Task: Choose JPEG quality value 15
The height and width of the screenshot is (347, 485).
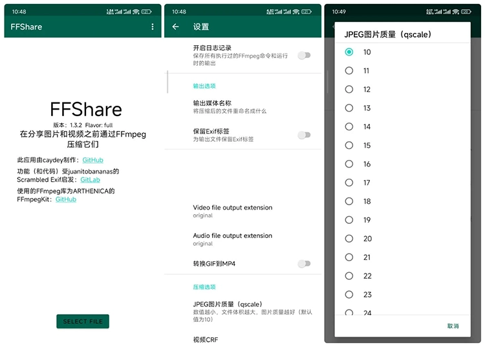Action: pos(349,146)
